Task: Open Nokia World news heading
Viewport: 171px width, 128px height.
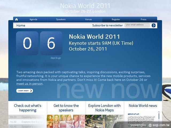Action: (143, 106)
